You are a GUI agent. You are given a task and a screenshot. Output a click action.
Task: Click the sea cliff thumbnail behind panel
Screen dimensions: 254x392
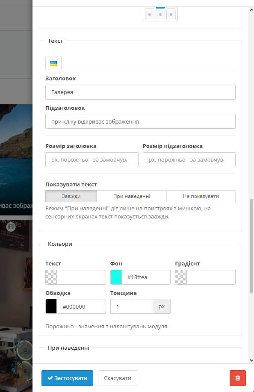[x=16, y=160]
